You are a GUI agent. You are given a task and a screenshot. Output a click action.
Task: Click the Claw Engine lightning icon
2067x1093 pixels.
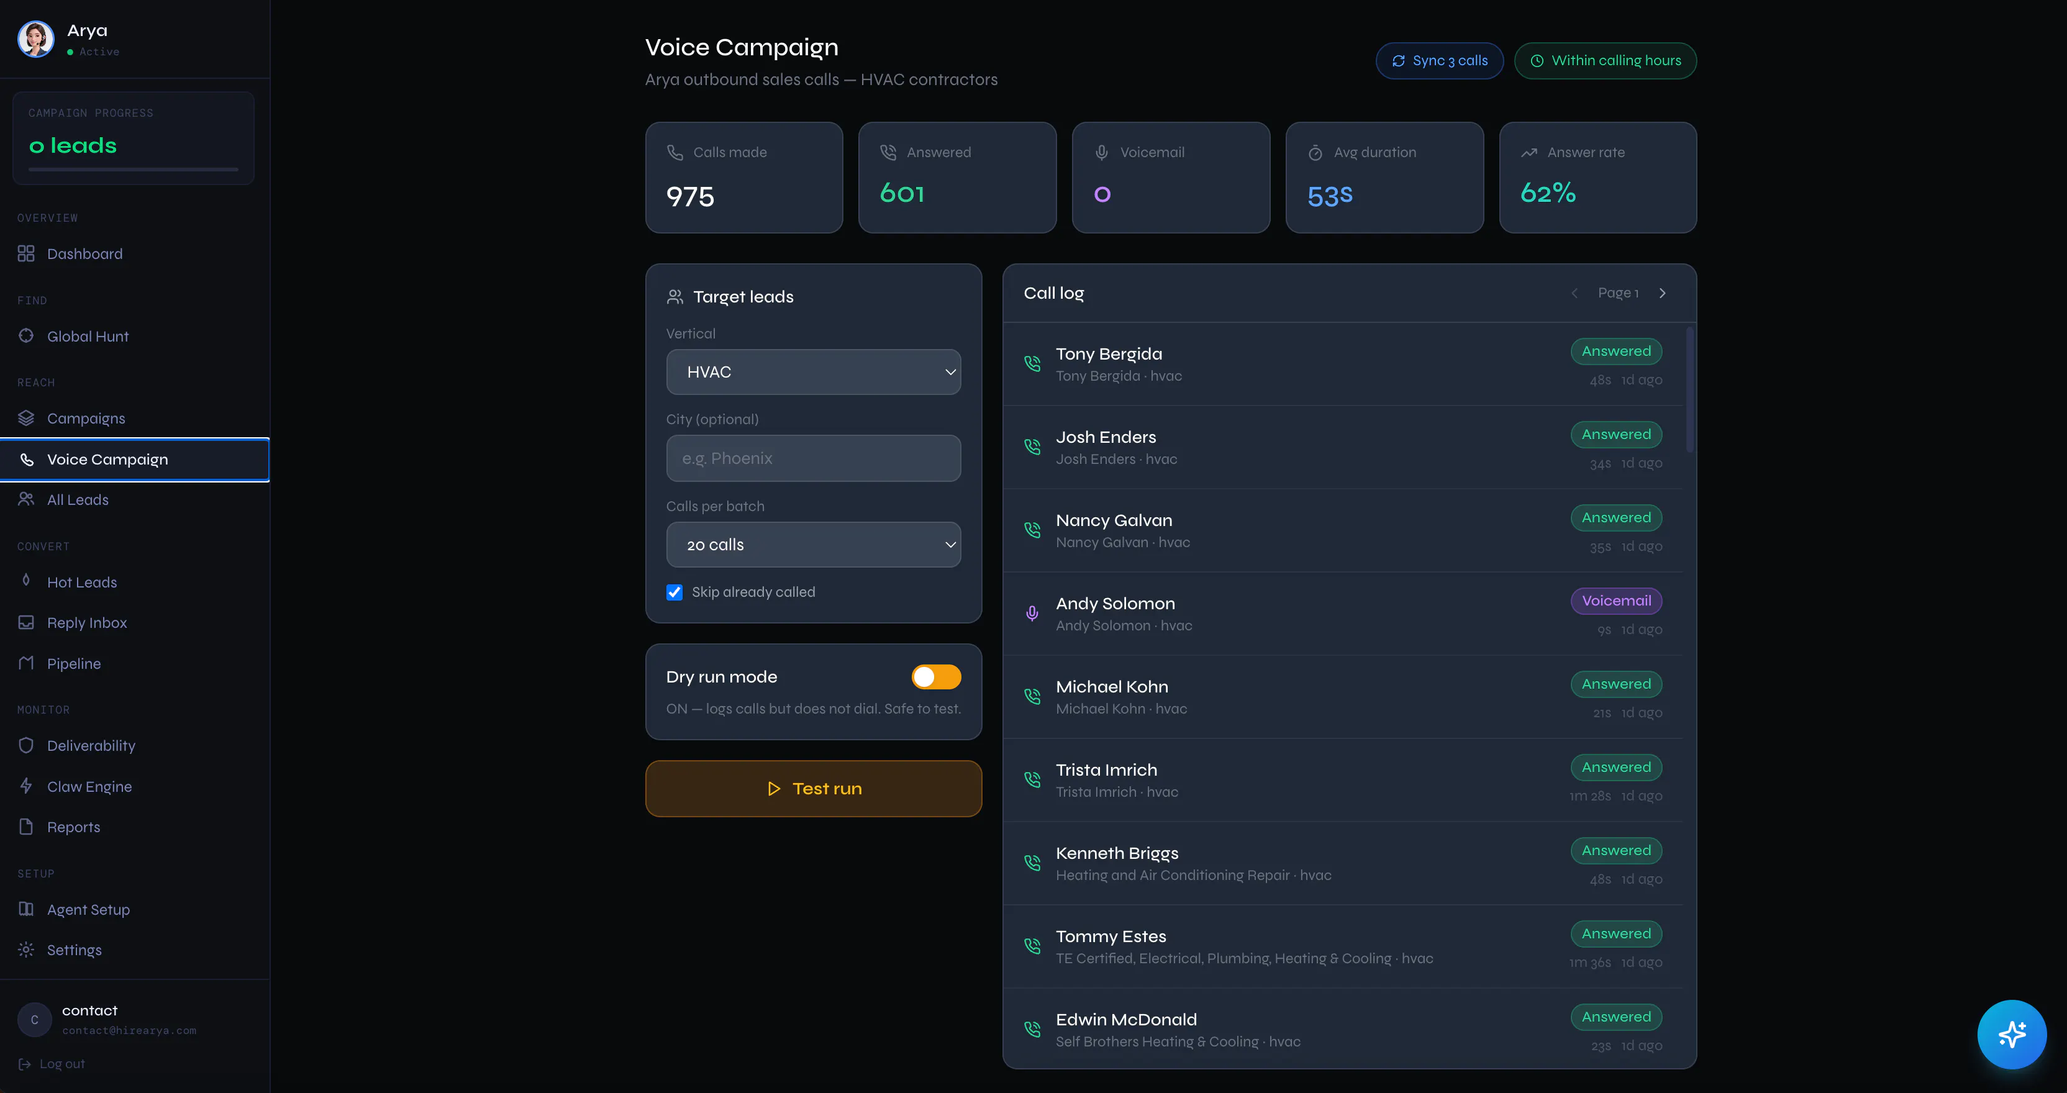point(27,786)
